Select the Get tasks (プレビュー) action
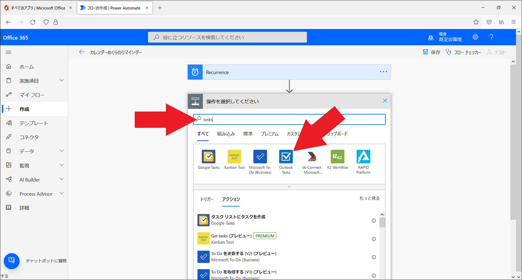Viewport: 522px width, 280px height. tap(286, 239)
